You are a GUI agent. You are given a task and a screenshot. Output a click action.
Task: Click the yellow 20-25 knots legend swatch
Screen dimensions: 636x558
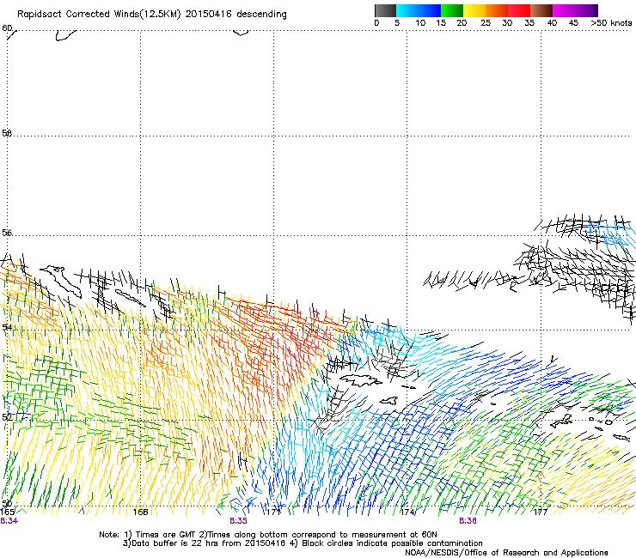(474, 10)
